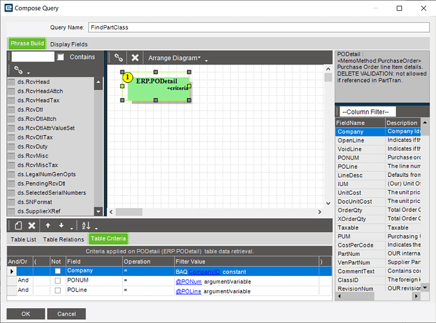The height and width of the screenshot is (323, 436).
Task: Open the Arrange Diagram dropdown
Action: 175,57
